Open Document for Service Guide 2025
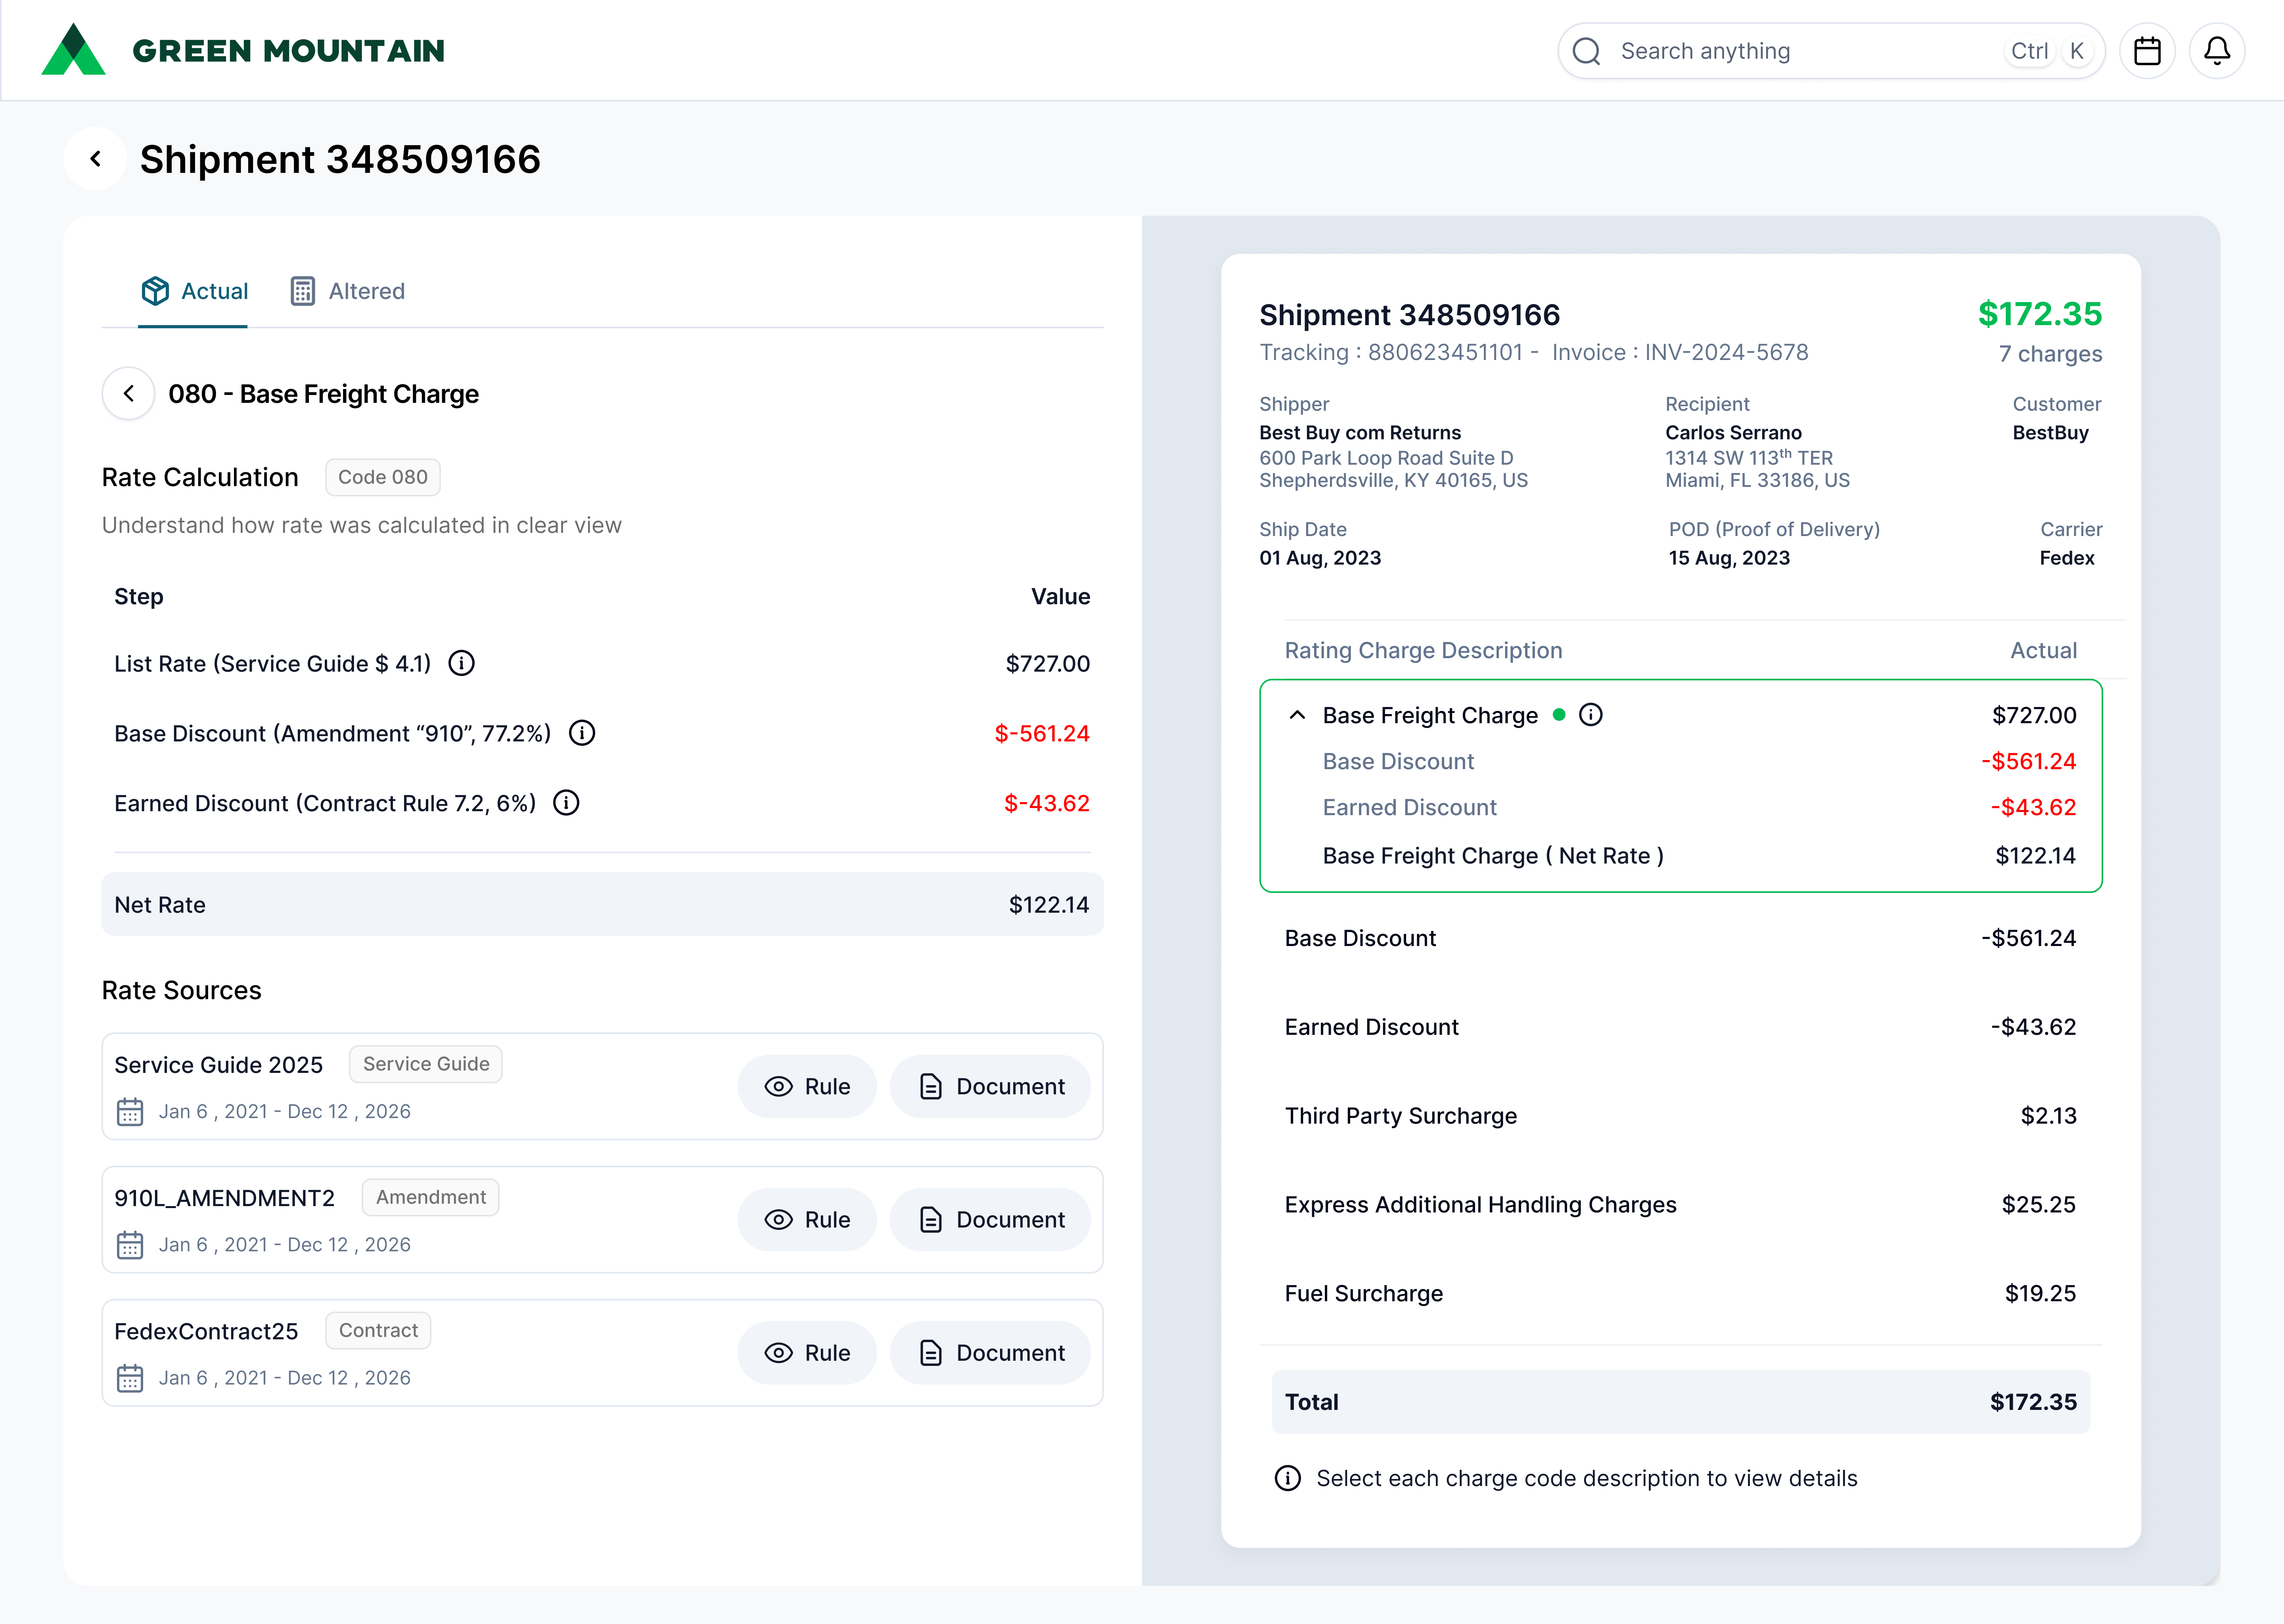The height and width of the screenshot is (1624, 2284). (990, 1086)
